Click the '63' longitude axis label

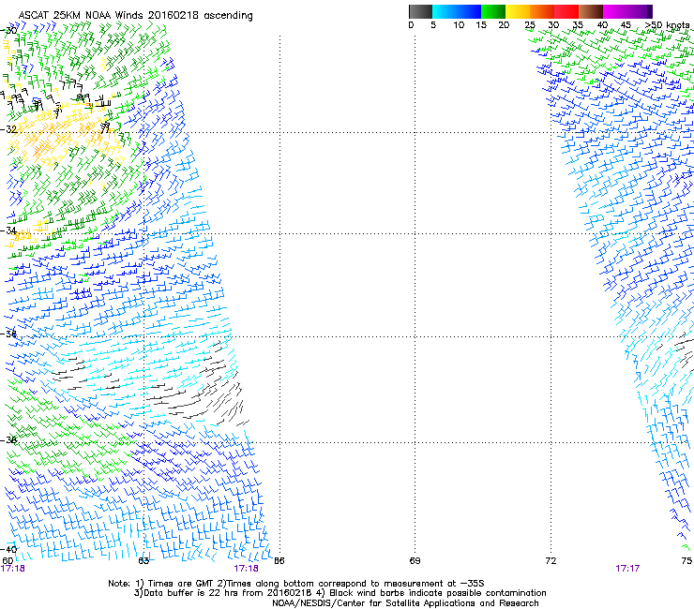(x=143, y=561)
